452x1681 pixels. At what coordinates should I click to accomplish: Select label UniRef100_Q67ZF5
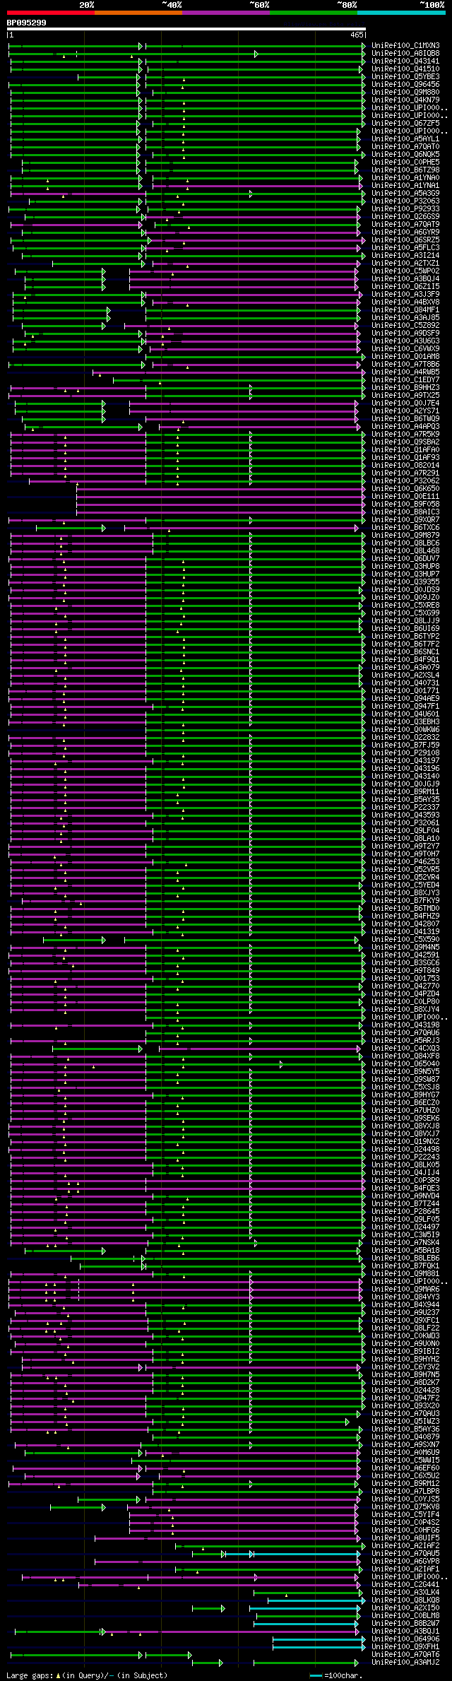[x=405, y=123]
